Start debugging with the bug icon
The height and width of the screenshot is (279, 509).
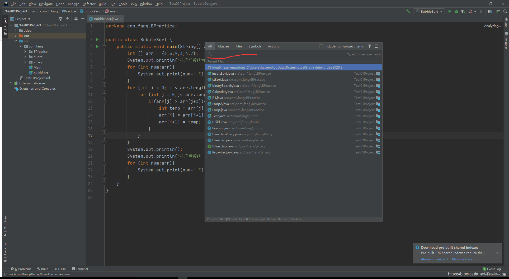(x=456, y=11)
